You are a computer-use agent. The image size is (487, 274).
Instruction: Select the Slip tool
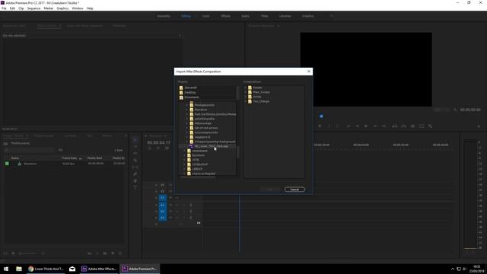(x=135, y=167)
